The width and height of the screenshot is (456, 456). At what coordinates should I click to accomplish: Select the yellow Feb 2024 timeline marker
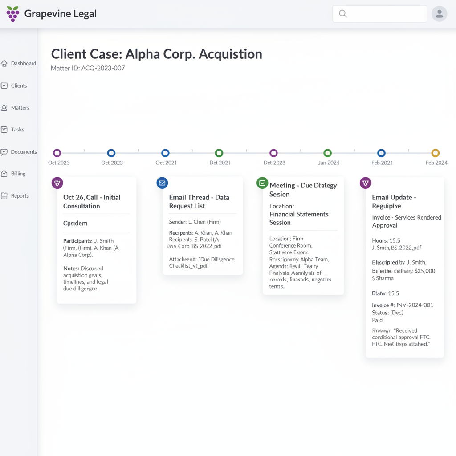(436, 153)
